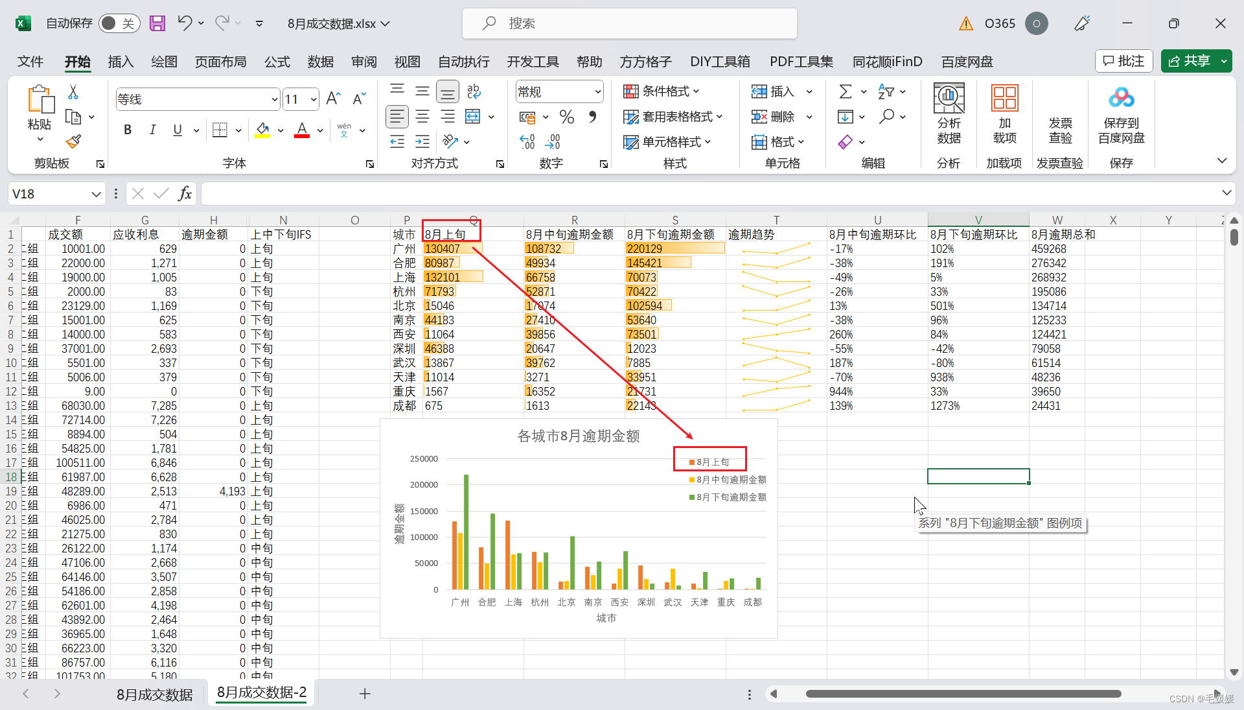Click Sort and Filter icon
The width and height of the screenshot is (1244, 710).
[886, 91]
